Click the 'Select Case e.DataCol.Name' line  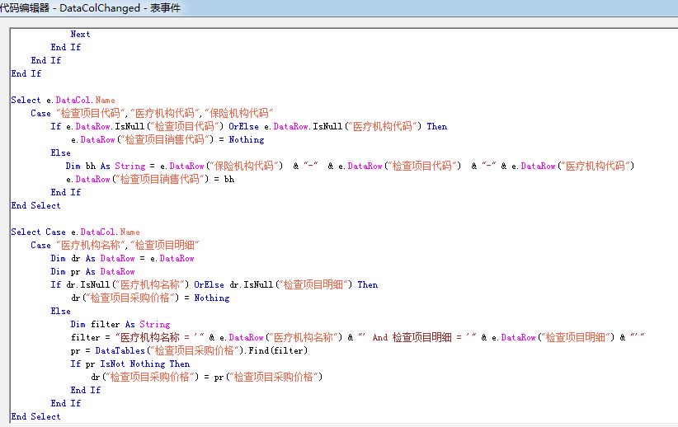click(x=76, y=232)
